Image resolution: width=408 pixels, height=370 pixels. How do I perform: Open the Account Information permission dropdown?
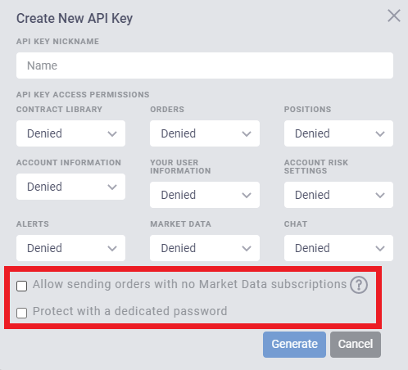tap(70, 187)
